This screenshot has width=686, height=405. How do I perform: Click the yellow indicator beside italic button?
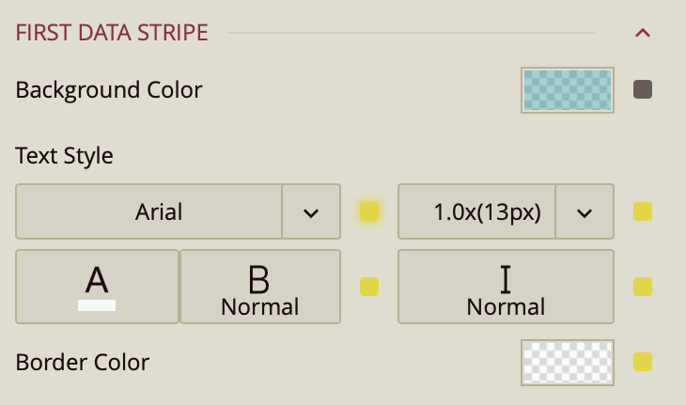pyautogui.click(x=643, y=287)
